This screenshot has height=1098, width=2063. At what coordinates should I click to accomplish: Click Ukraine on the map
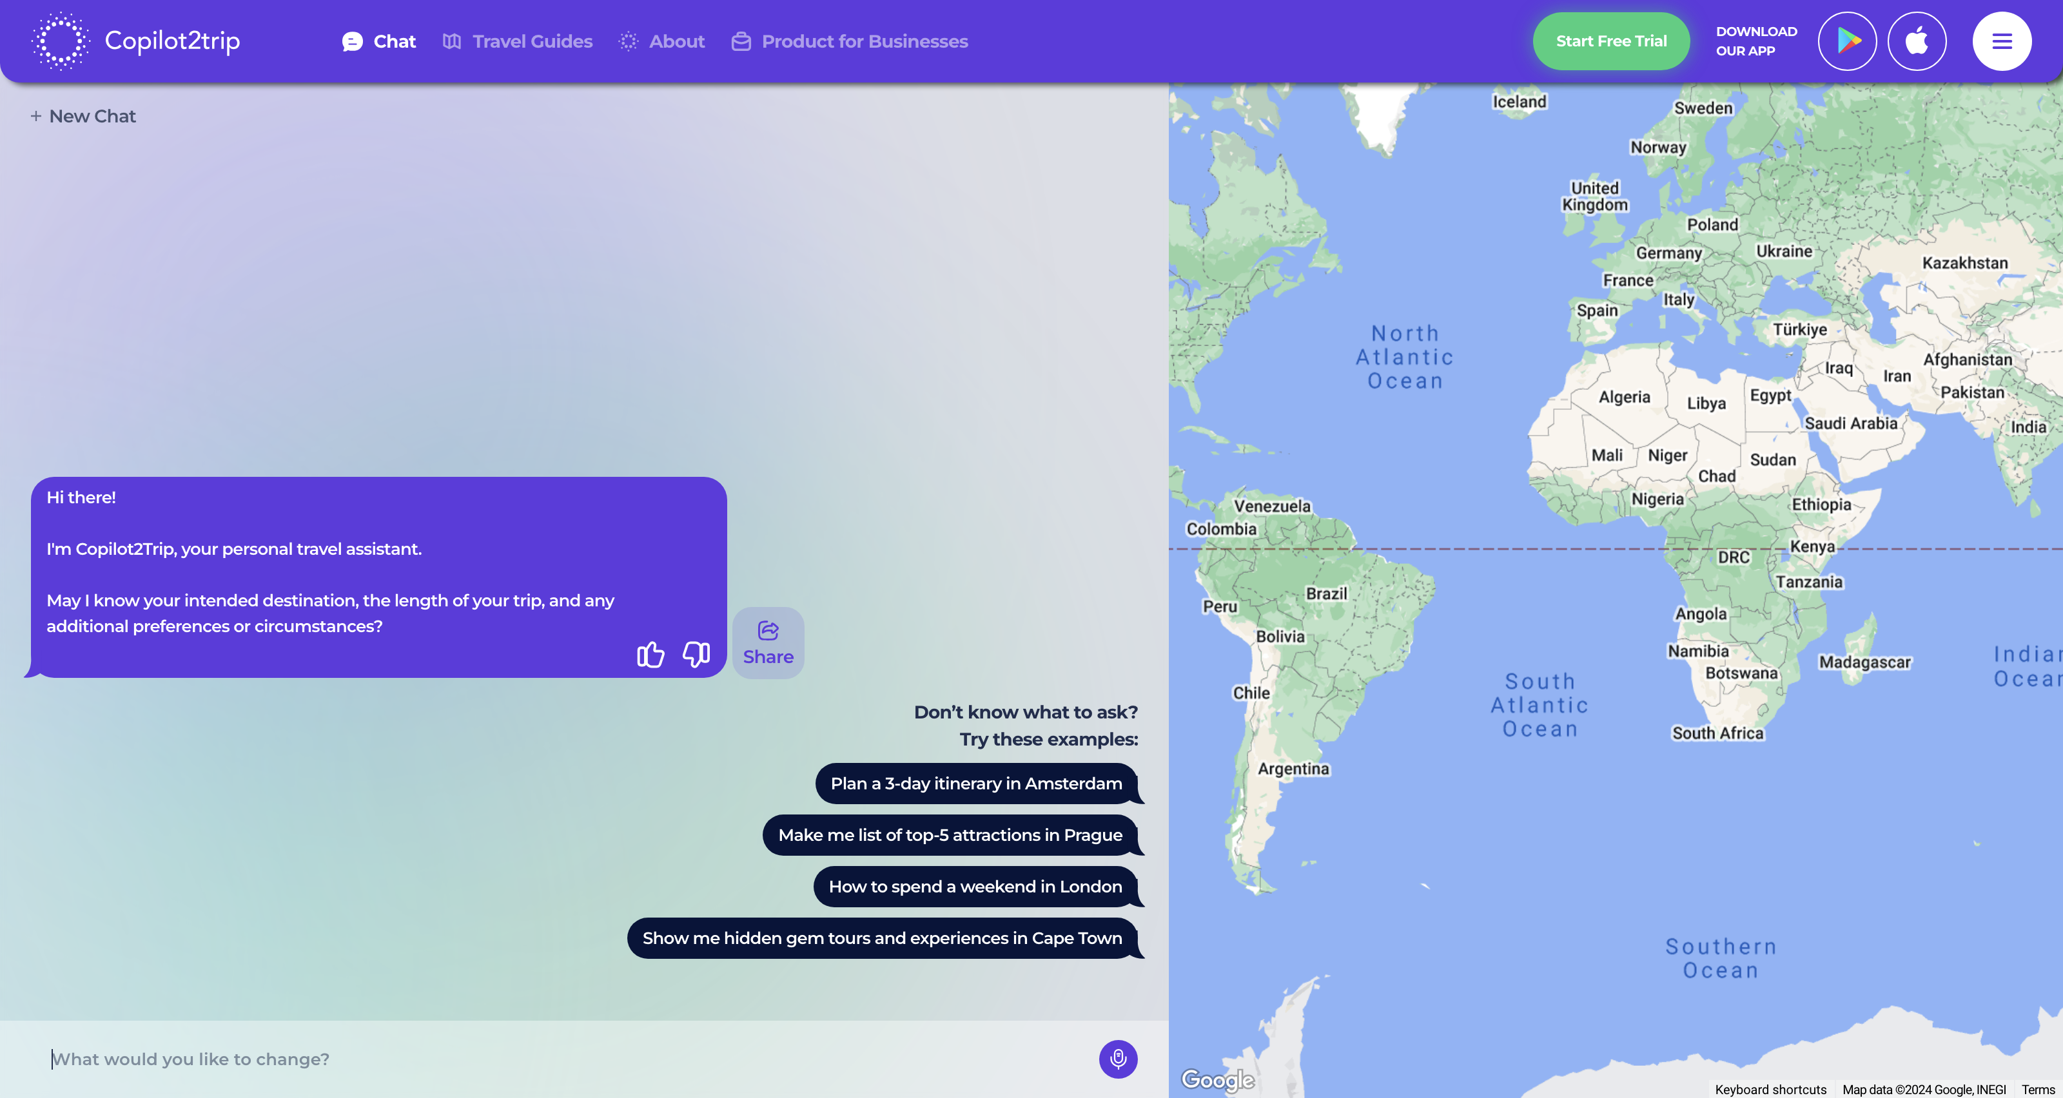pos(1784,251)
